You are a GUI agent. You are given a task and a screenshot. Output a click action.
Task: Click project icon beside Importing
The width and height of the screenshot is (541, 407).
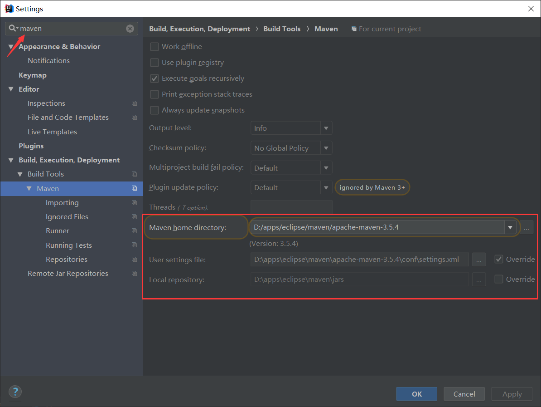click(134, 202)
